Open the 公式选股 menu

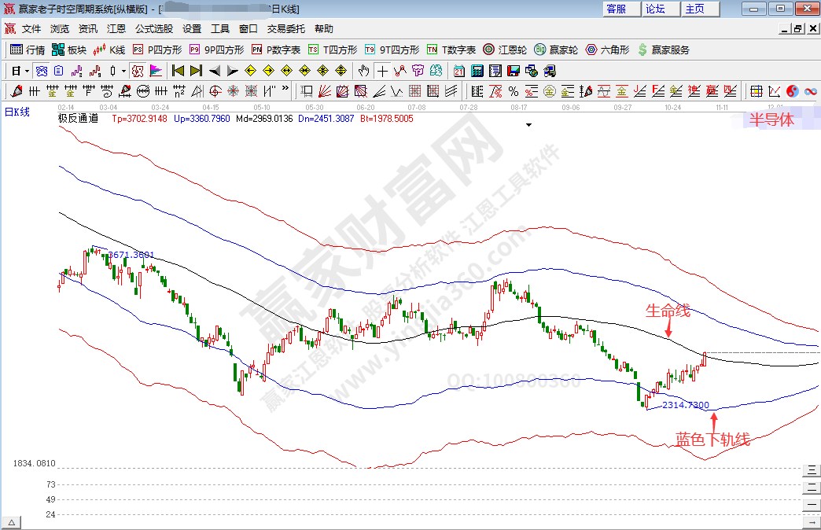(154, 28)
